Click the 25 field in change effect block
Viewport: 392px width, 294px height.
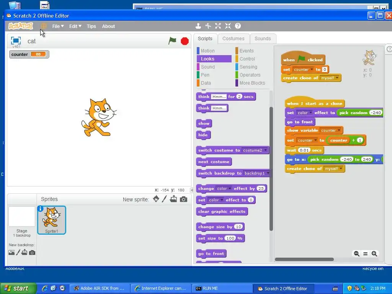pos(261,188)
